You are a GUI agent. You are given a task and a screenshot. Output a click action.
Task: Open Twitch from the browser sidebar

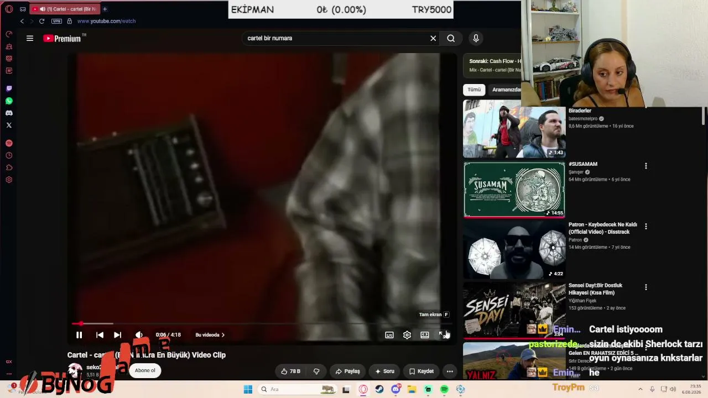click(x=9, y=88)
